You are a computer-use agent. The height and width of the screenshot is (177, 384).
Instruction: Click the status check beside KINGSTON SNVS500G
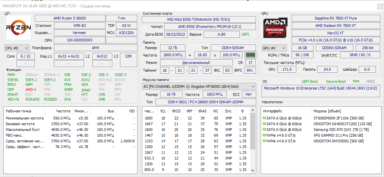pyautogui.click(x=264, y=141)
